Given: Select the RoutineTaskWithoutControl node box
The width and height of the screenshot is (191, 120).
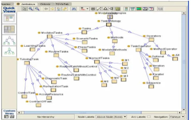Looking at the screenshot, I should (76, 70).
